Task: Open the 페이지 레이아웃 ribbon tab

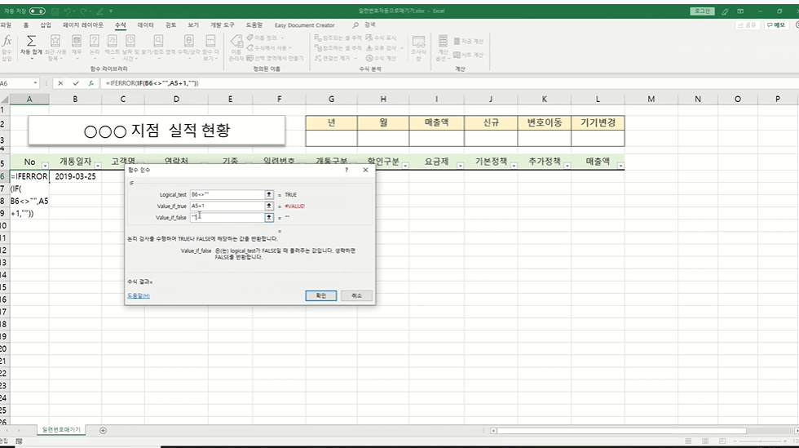Action: click(x=83, y=25)
